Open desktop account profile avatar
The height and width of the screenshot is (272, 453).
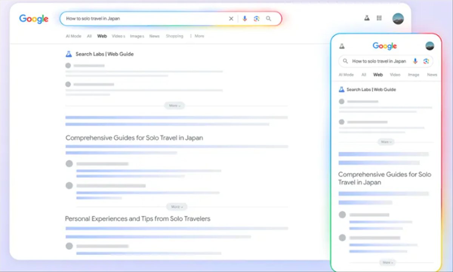click(x=398, y=18)
